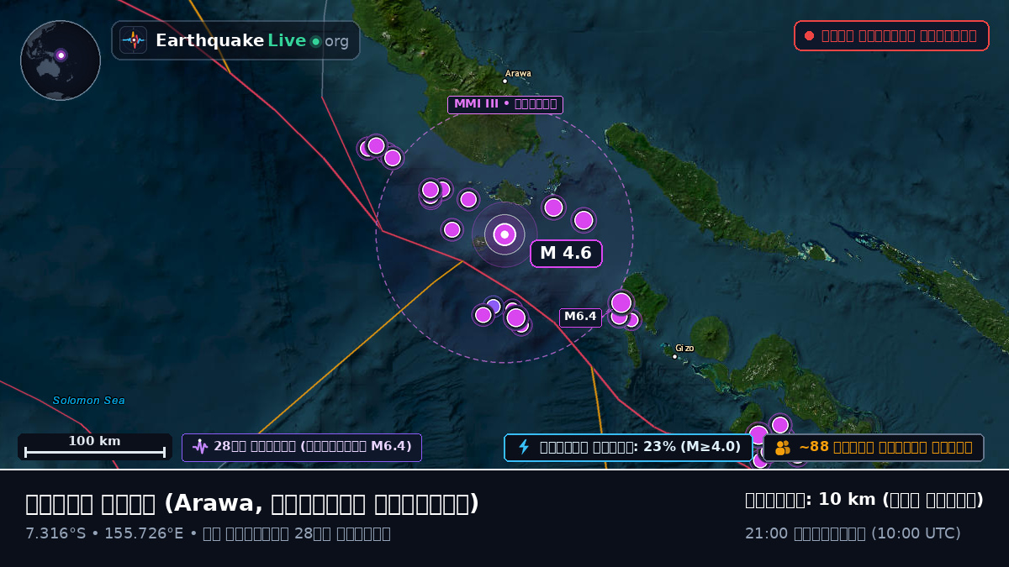Image resolution: width=1009 pixels, height=567 pixels.
Task: Click the depth text showing 10 km
Action: point(864,500)
